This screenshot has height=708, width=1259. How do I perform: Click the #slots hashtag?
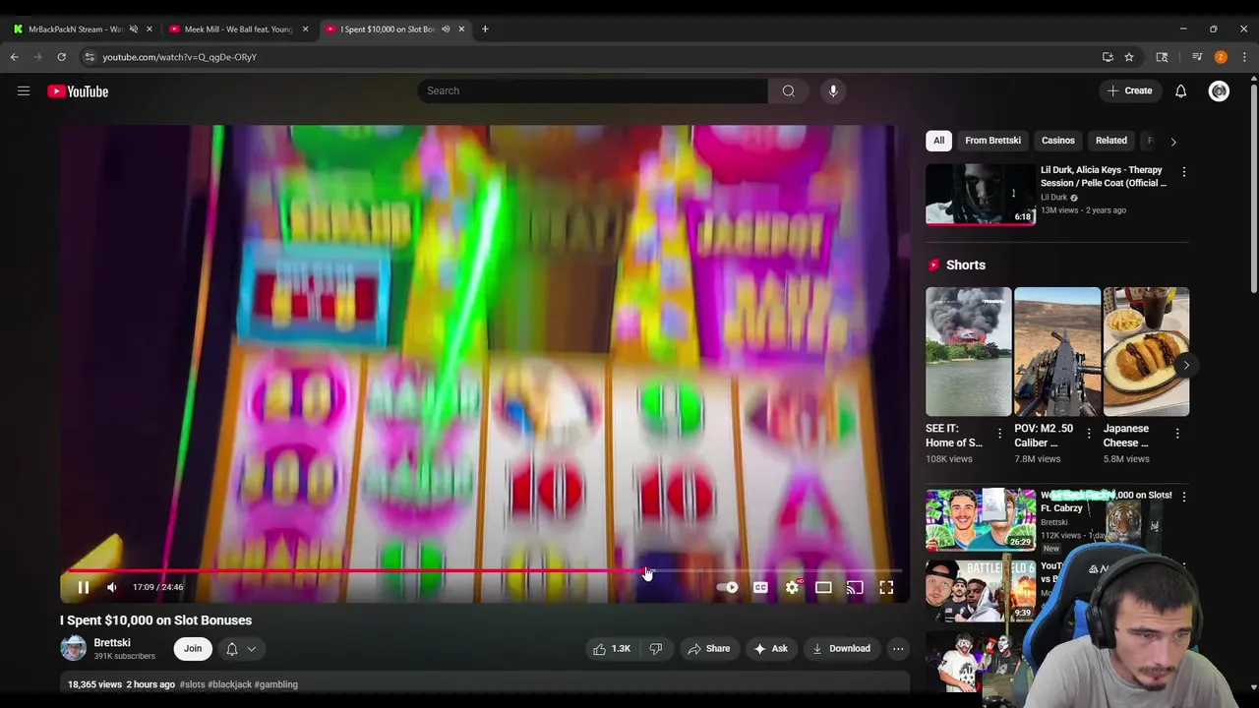(x=192, y=684)
